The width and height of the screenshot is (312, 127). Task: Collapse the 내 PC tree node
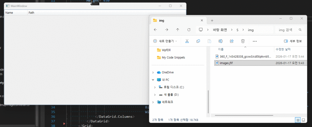[x=153, y=80]
